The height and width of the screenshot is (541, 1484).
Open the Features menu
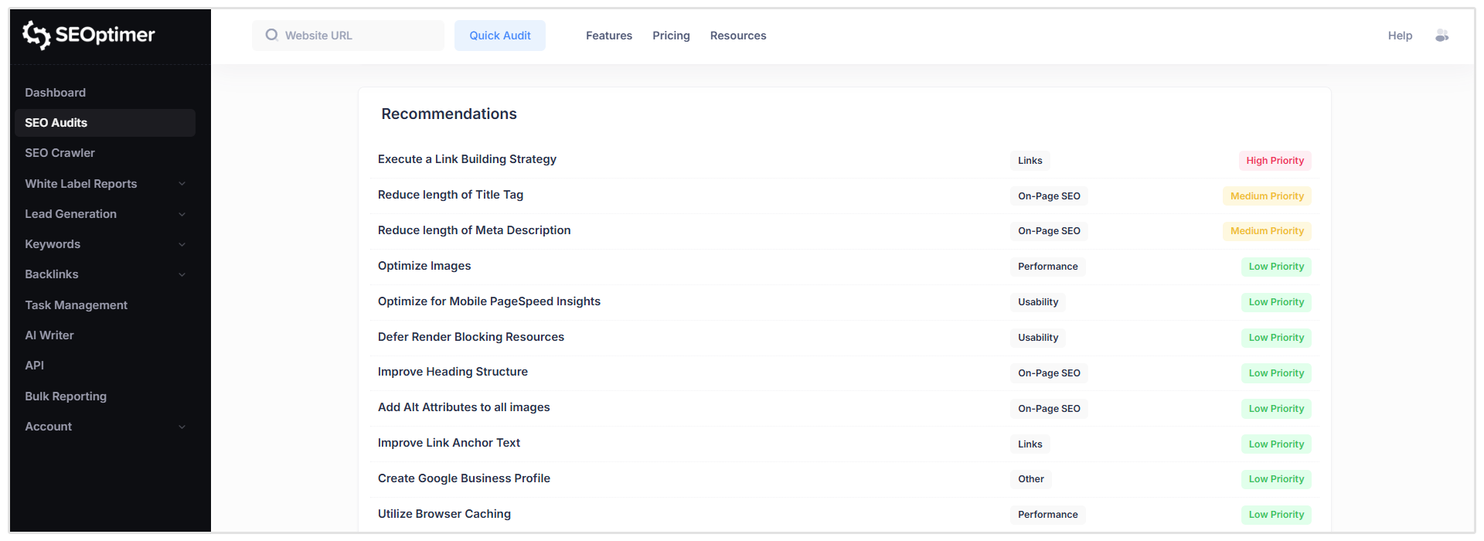click(x=609, y=36)
